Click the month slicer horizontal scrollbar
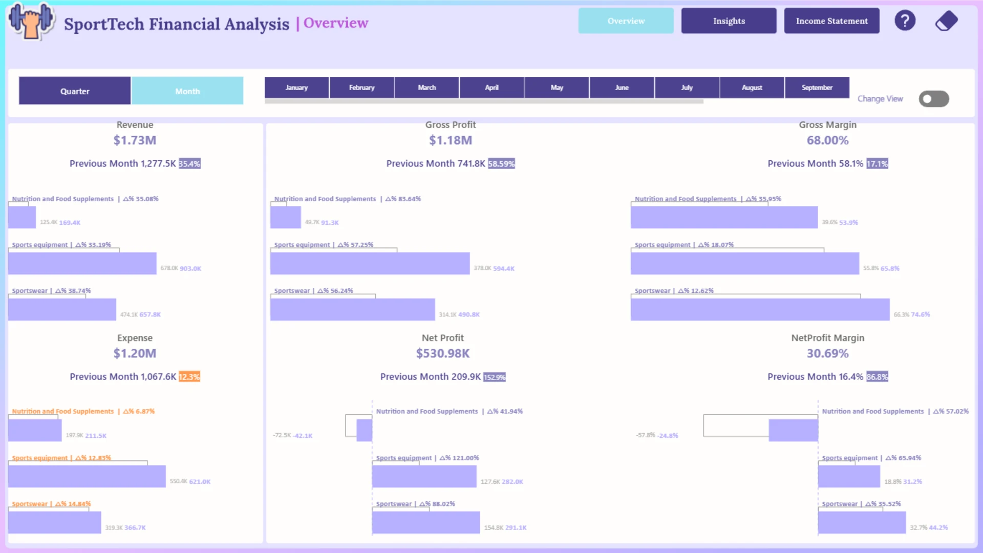Image resolution: width=983 pixels, height=553 pixels. [484, 101]
